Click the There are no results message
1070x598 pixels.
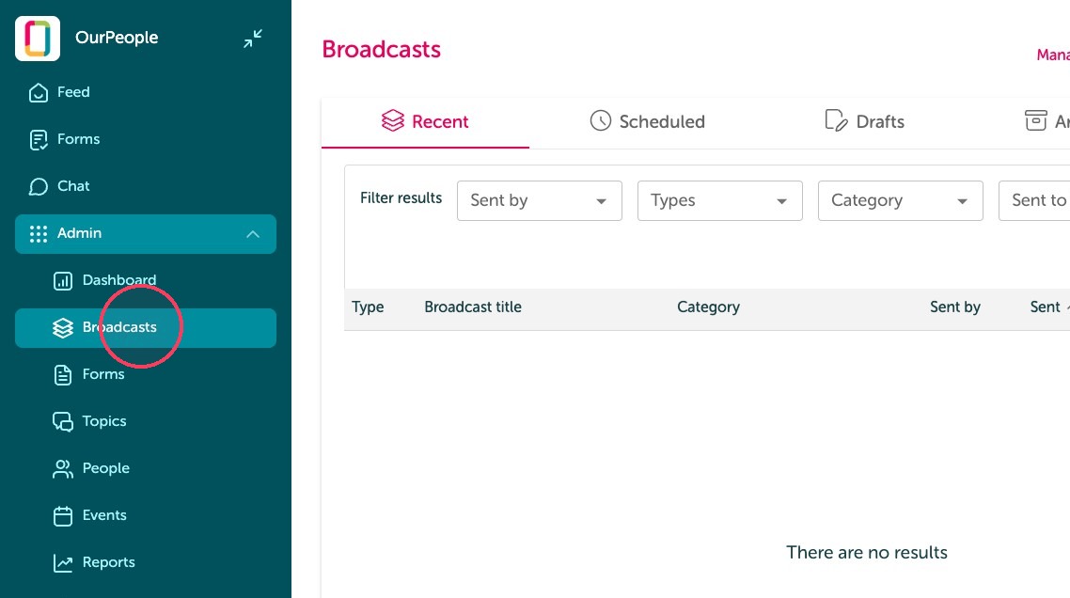click(867, 552)
